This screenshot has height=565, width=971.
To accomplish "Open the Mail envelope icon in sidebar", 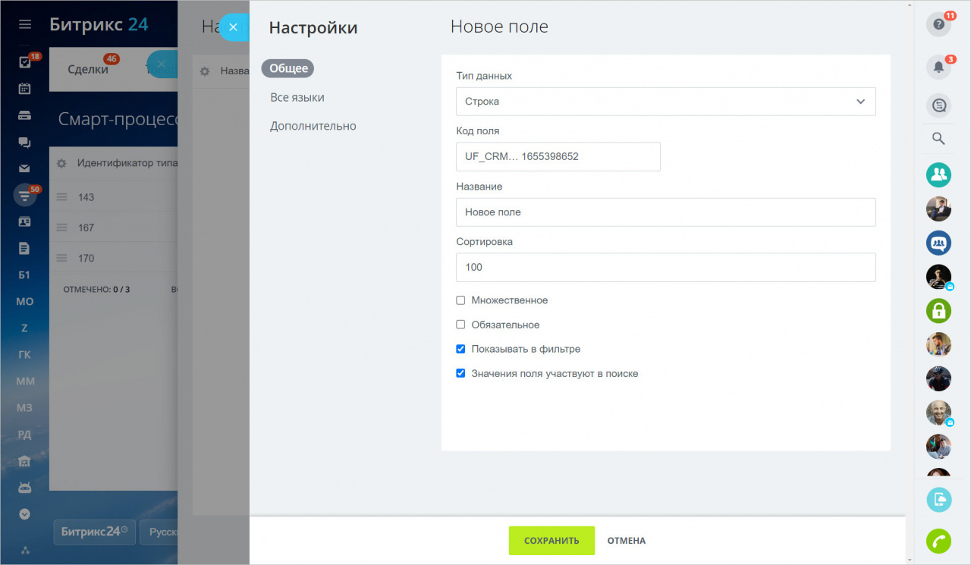I will click(25, 168).
